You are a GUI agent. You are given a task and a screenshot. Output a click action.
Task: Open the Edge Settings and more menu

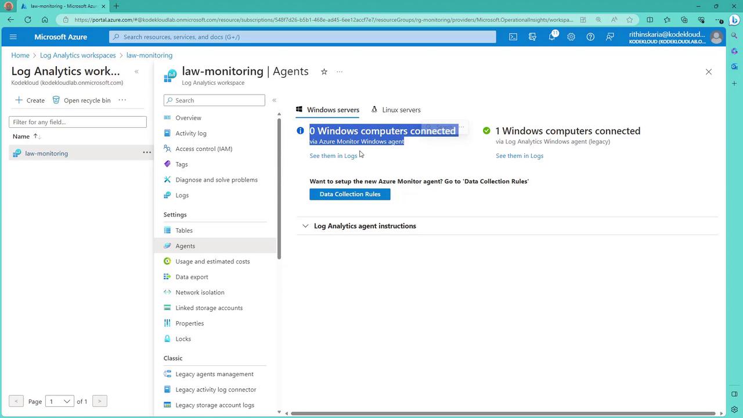coord(718,20)
